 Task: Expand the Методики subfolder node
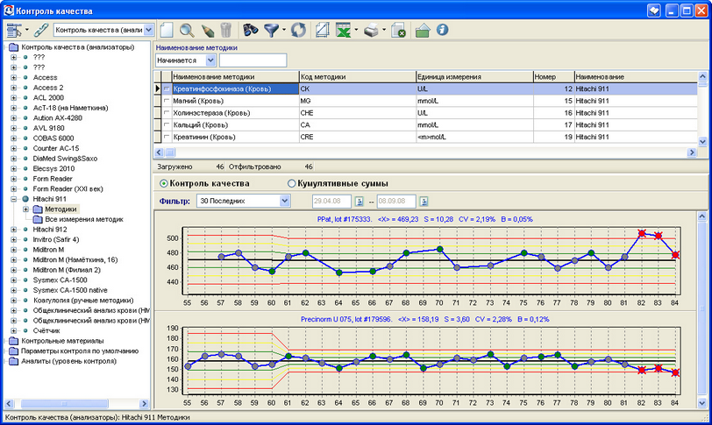(25, 209)
